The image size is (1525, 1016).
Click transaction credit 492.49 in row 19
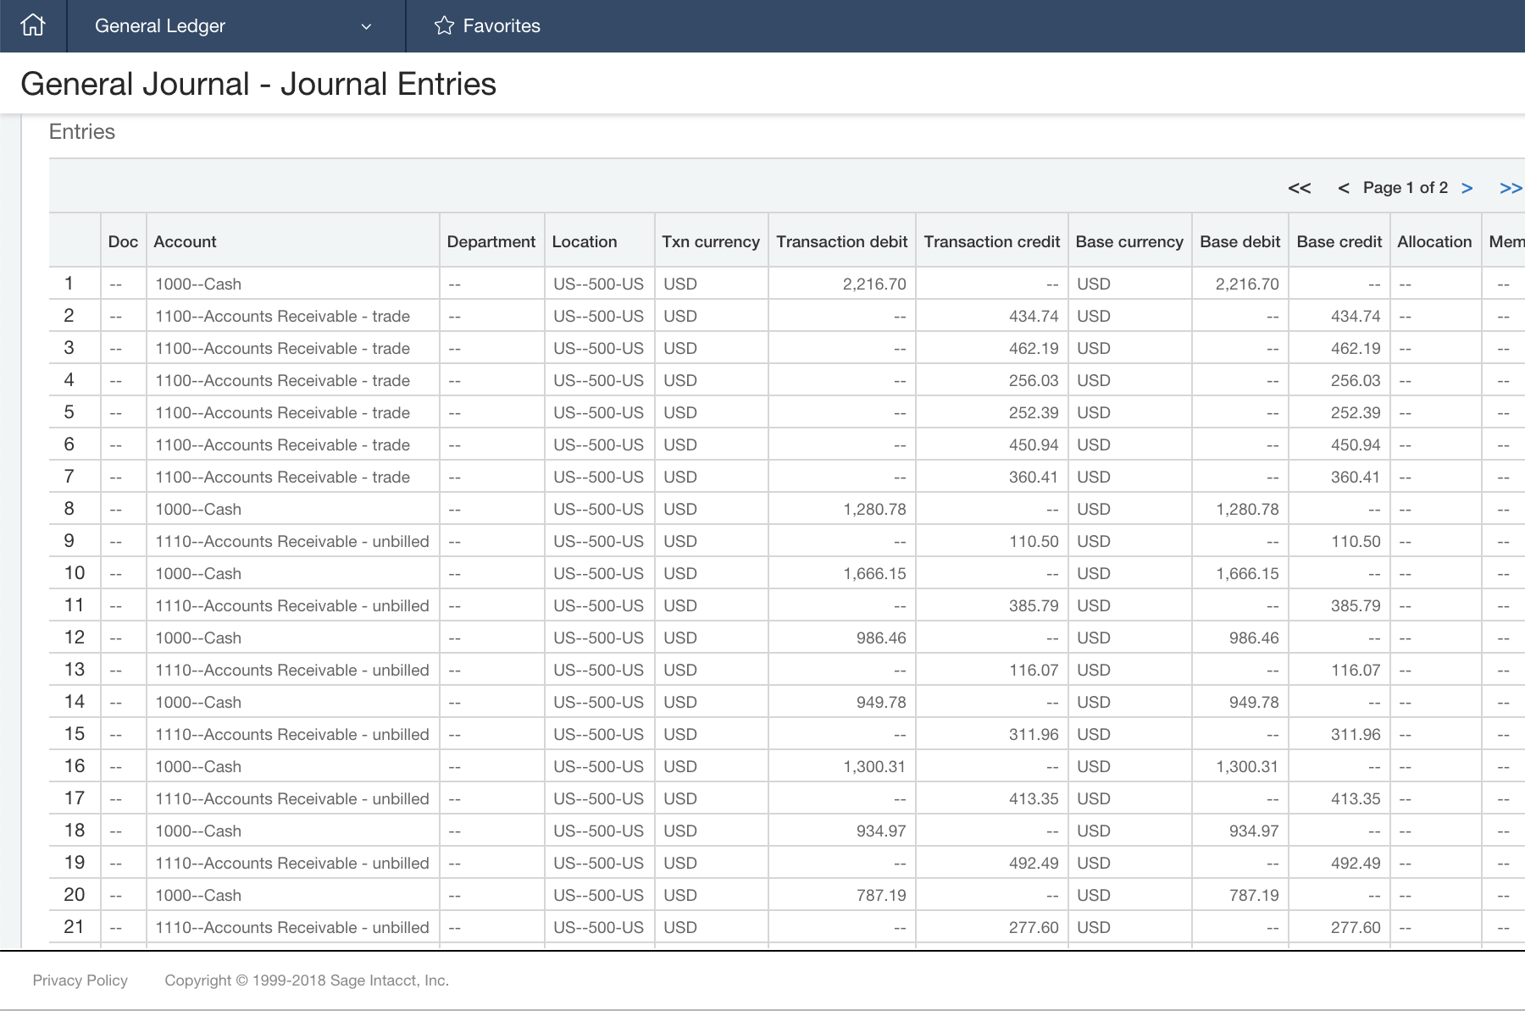click(1034, 863)
